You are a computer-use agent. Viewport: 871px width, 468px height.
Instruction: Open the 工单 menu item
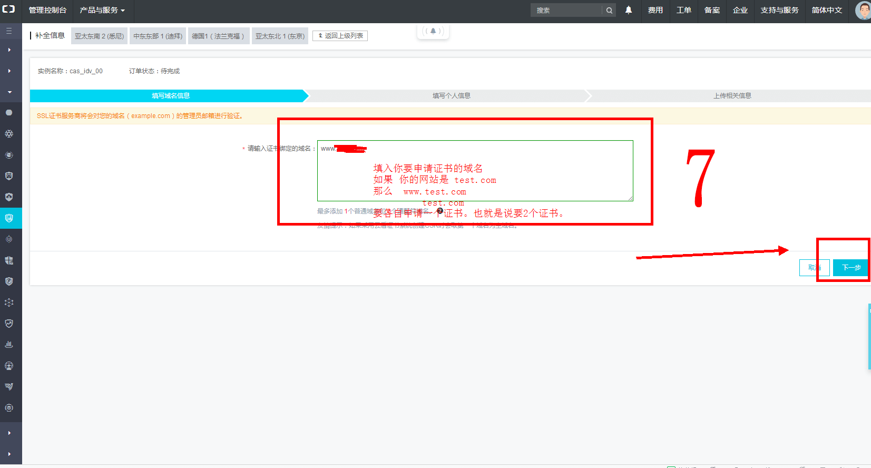pos(683,11)
